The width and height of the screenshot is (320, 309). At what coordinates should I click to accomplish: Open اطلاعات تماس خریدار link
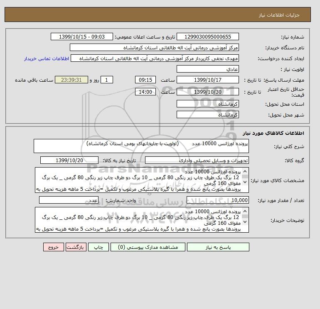click(x=47, y=58)
